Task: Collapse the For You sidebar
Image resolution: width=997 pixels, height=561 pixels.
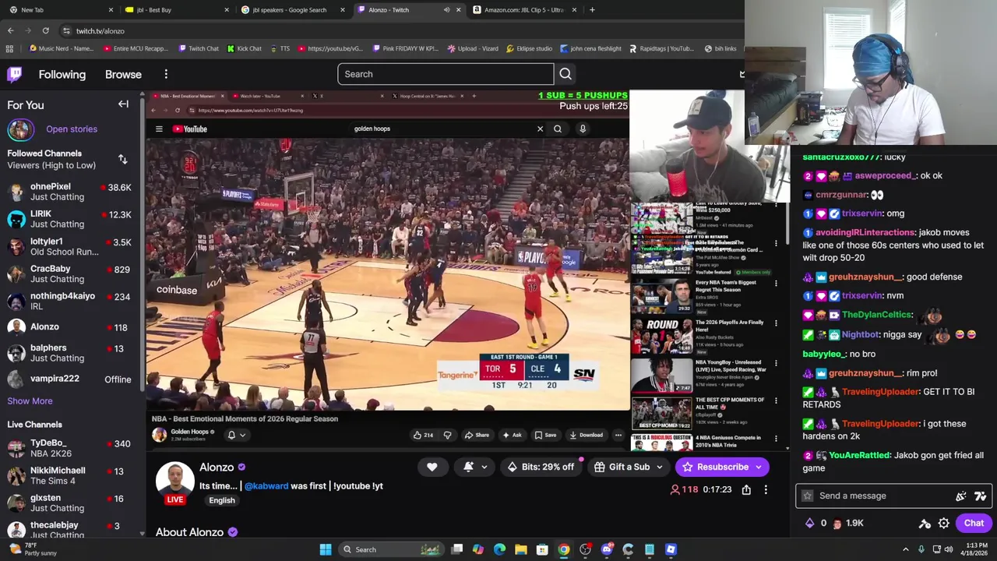Action: pos(123,104)
